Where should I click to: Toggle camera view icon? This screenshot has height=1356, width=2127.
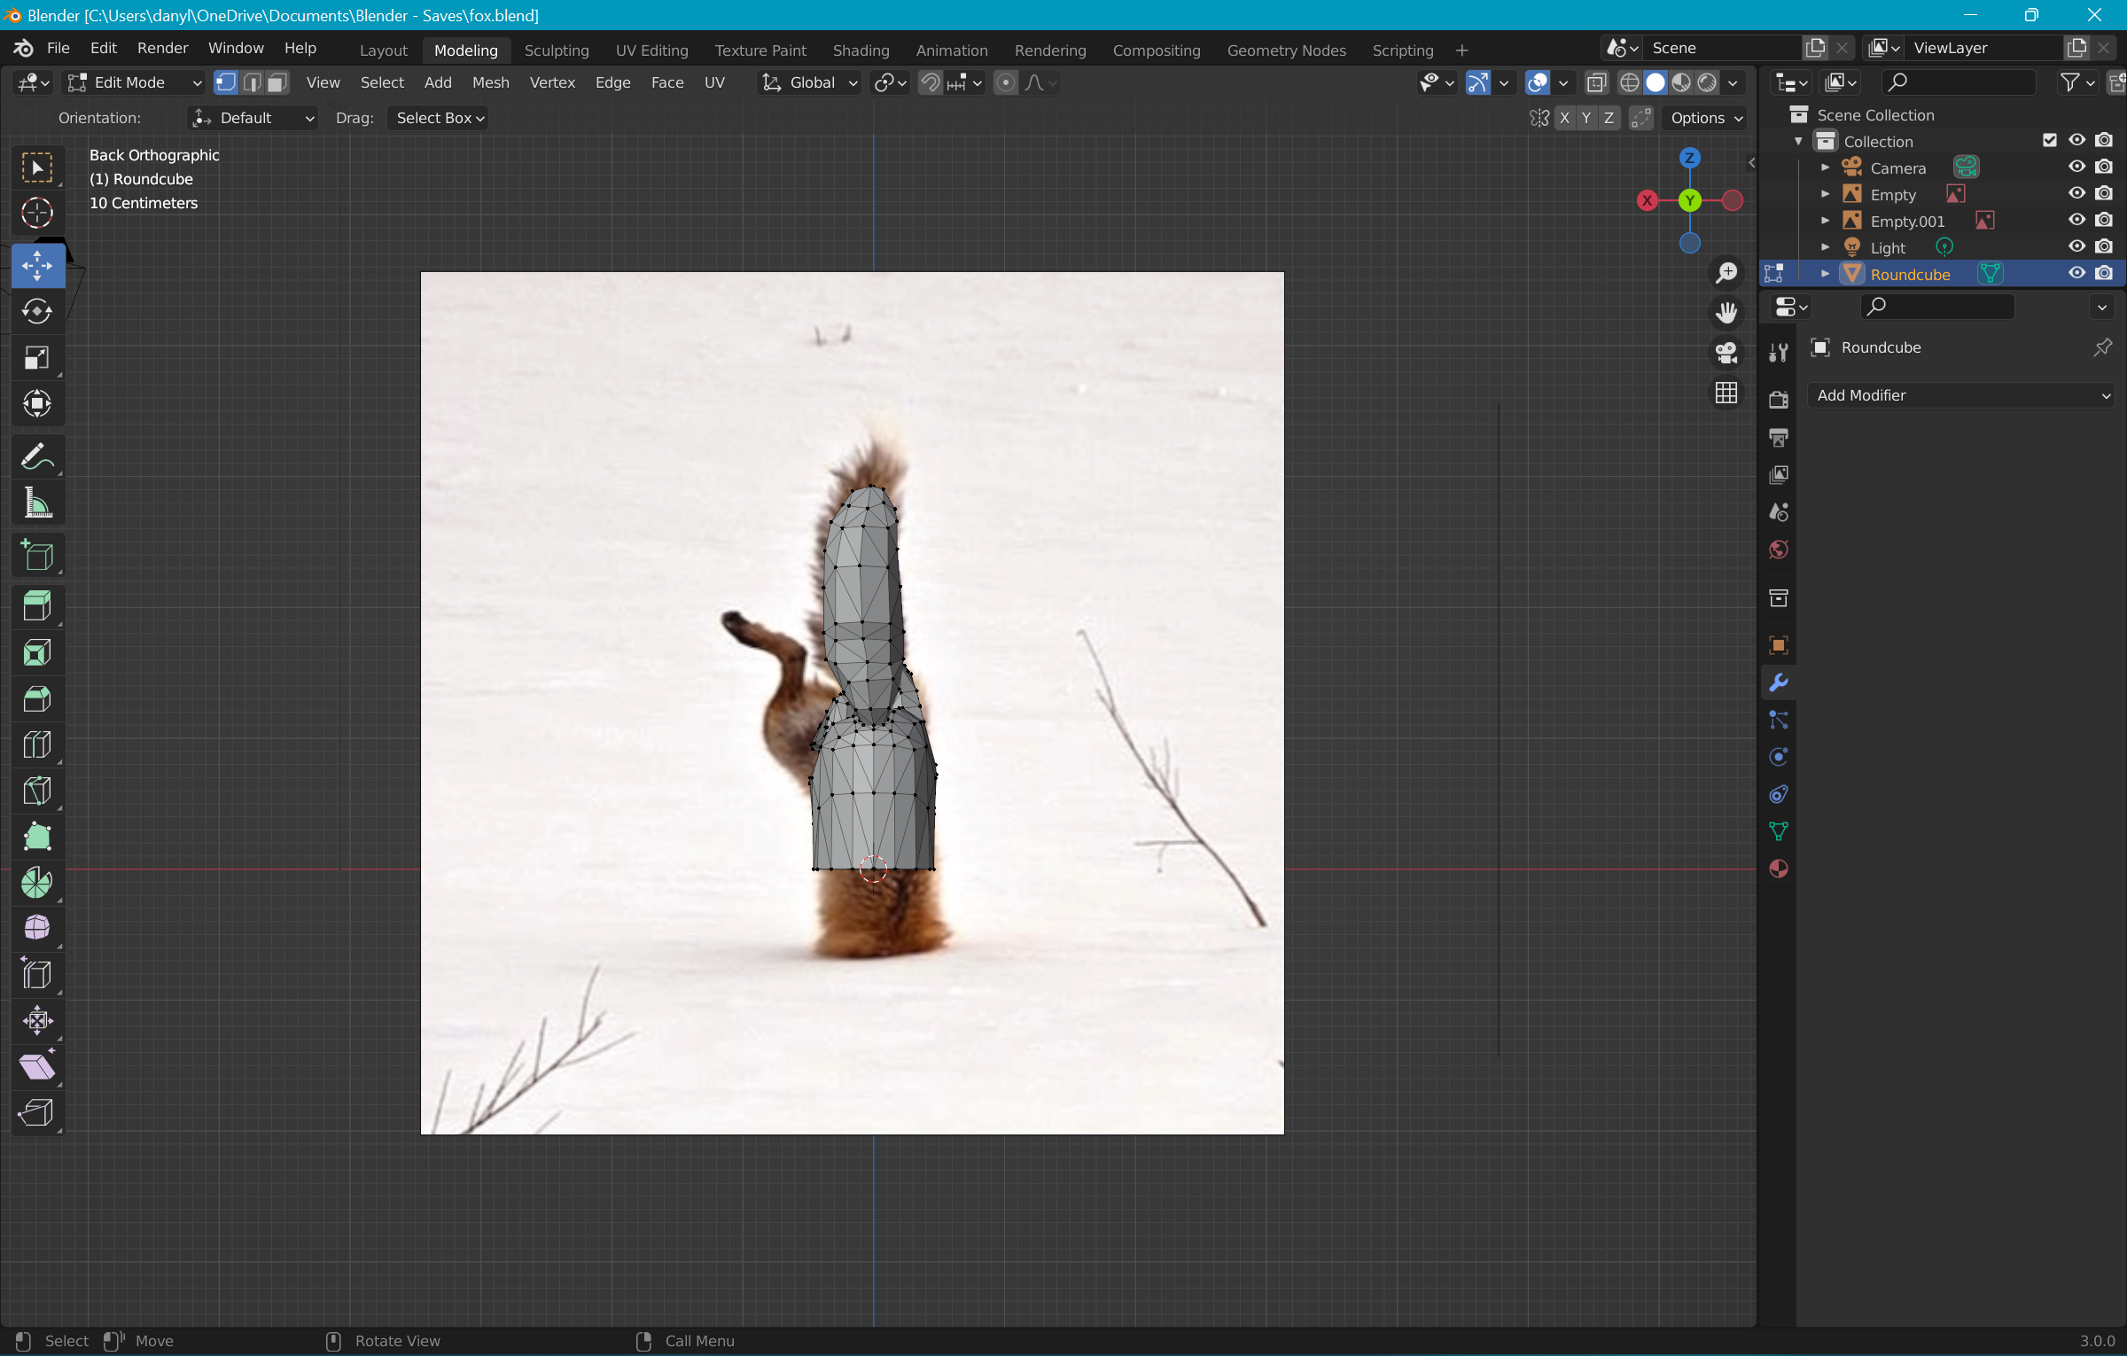point(1726,353)
